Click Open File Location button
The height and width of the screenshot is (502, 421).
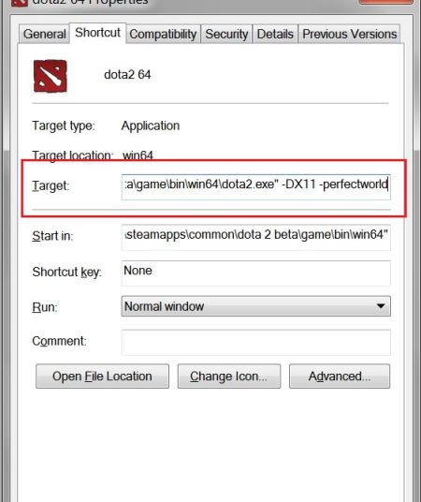(102, 376)
